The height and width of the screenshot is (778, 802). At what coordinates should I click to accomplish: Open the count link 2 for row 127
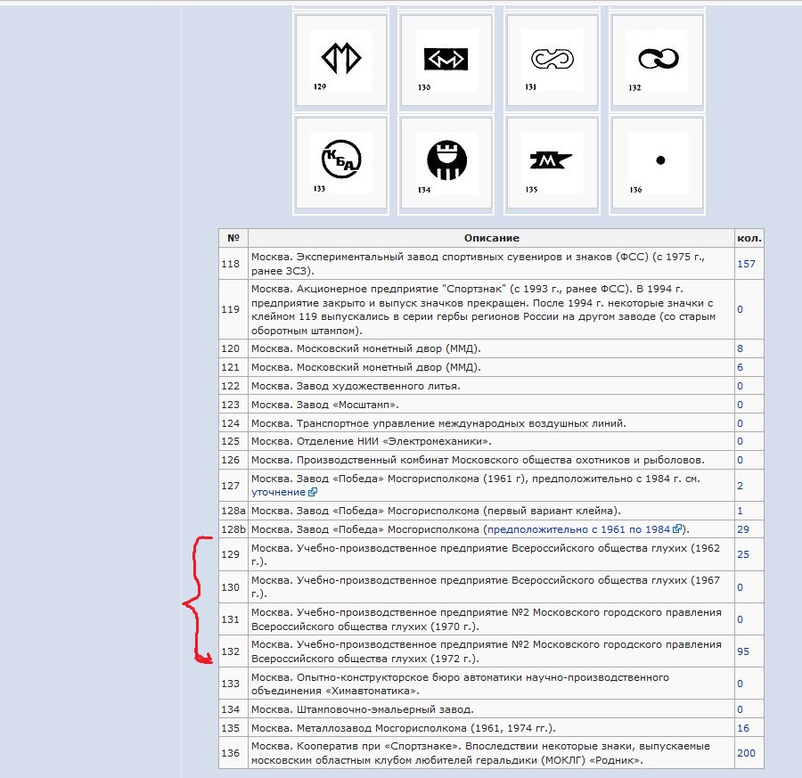tap(740, 486)
